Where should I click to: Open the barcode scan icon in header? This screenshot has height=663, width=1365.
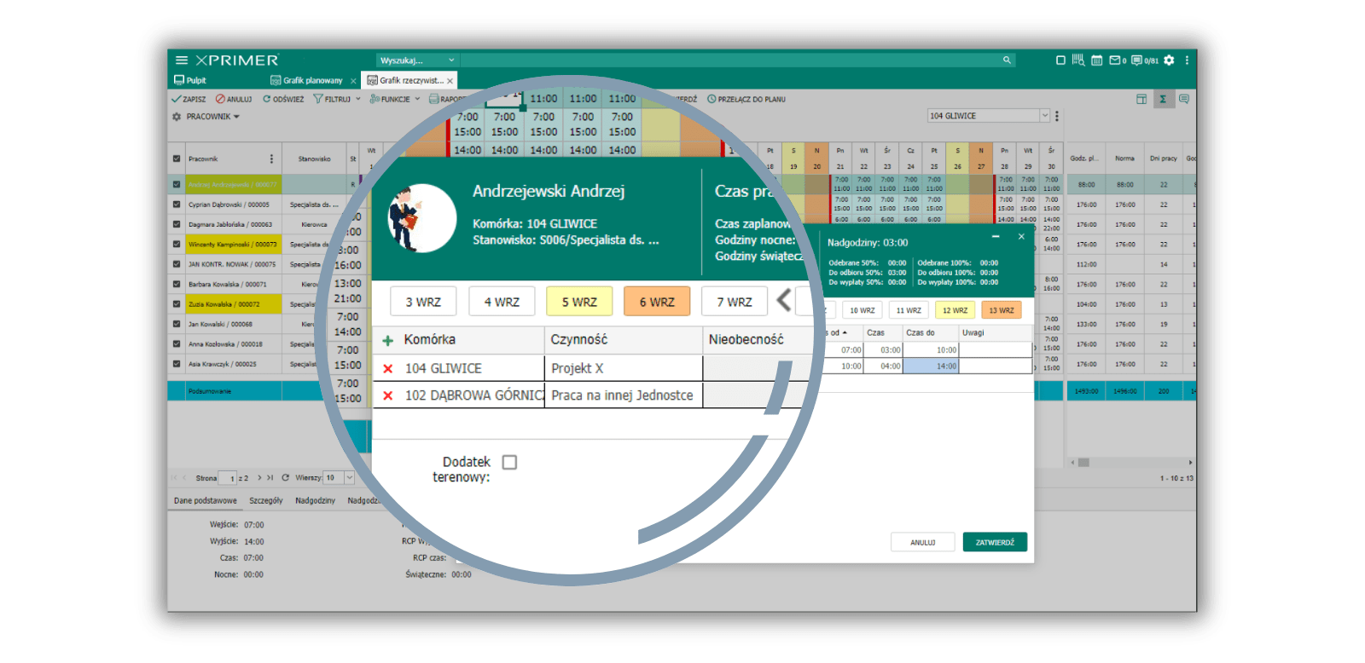(1078, 61)
